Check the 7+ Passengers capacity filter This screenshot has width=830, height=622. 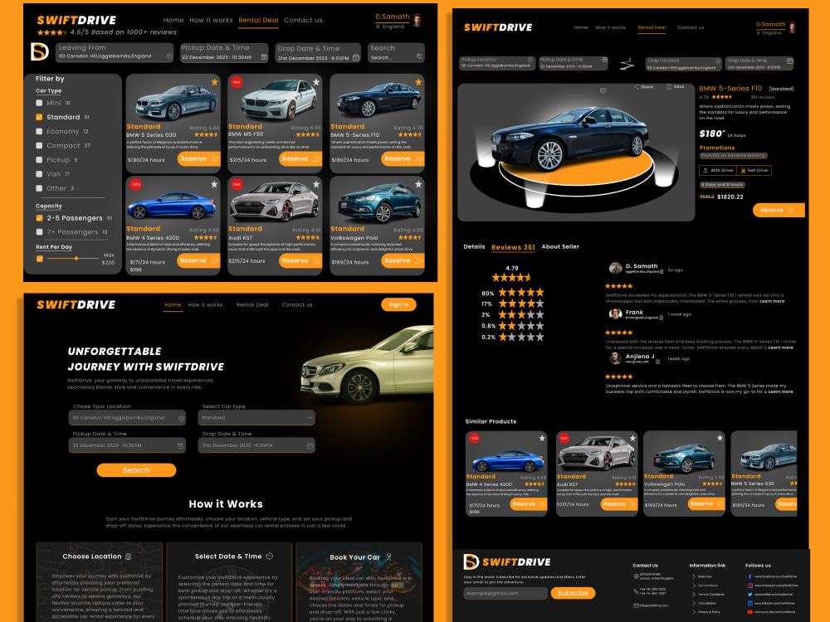39,231
